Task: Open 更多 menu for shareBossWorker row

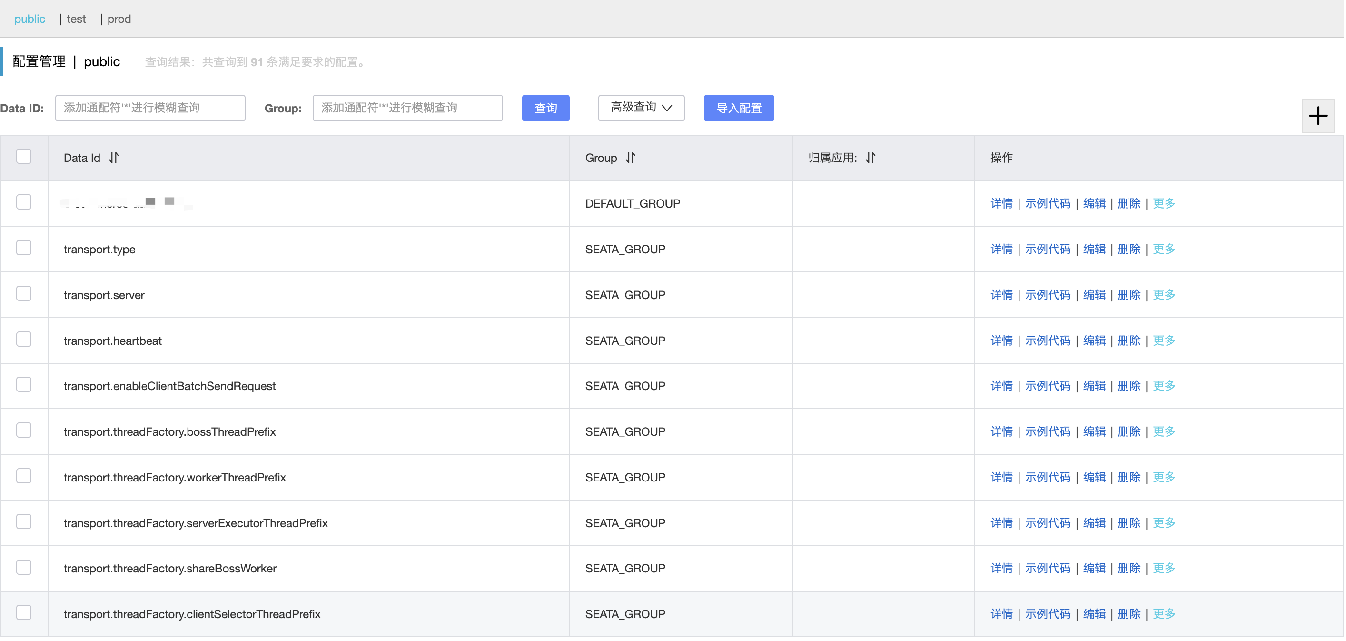Action: click(x=1163, y=568)
